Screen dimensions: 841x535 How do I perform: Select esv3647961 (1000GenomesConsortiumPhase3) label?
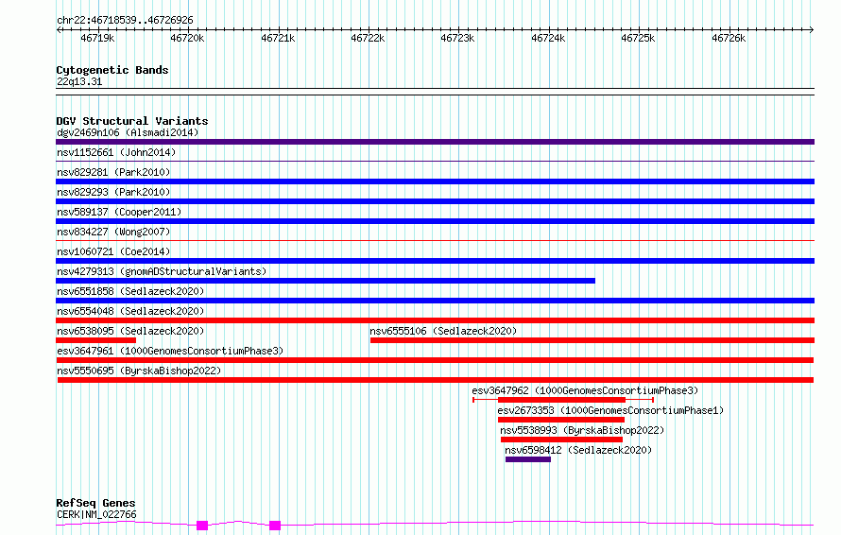click(170, 351)
